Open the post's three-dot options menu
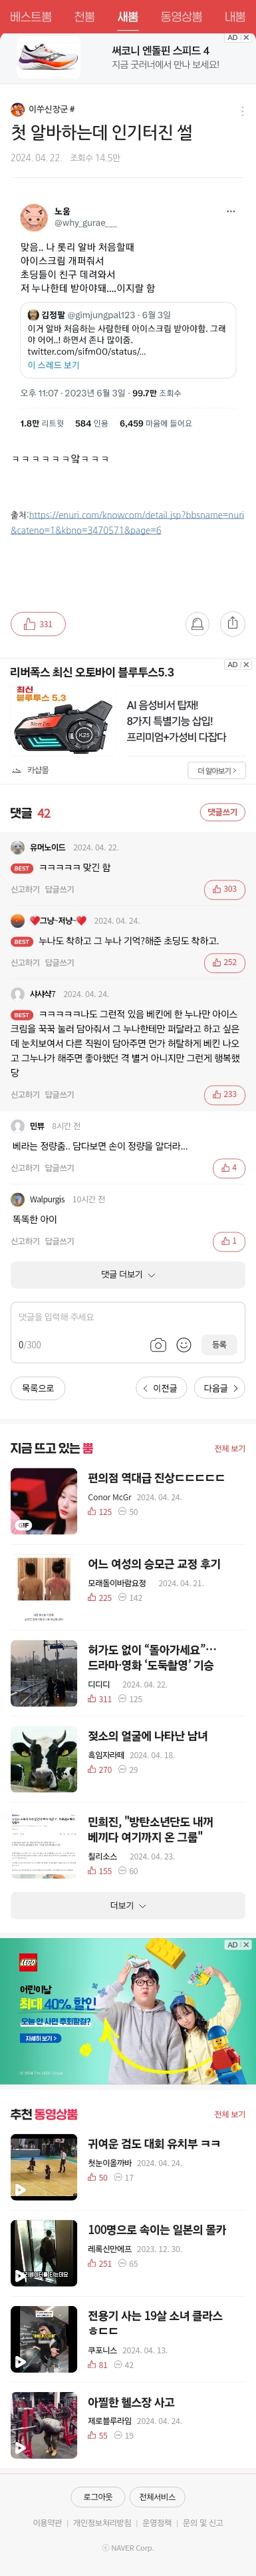Screen dimensions: 256x2576 pos(242,111)
